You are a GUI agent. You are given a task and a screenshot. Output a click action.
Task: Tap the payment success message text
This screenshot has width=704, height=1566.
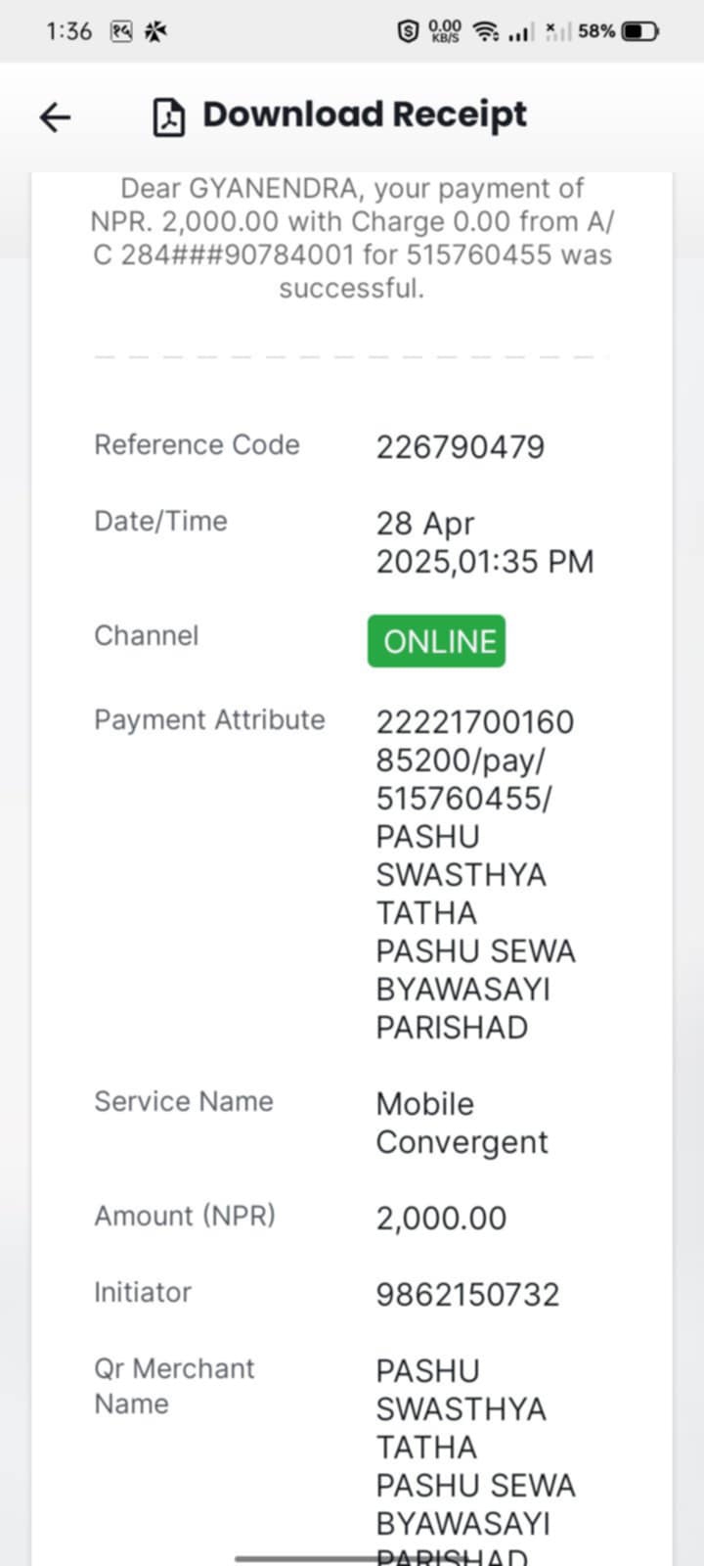[352, 238]
